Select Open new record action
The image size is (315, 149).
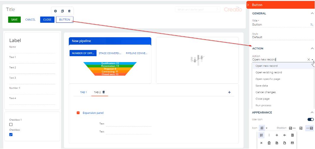tap(283, 66)
